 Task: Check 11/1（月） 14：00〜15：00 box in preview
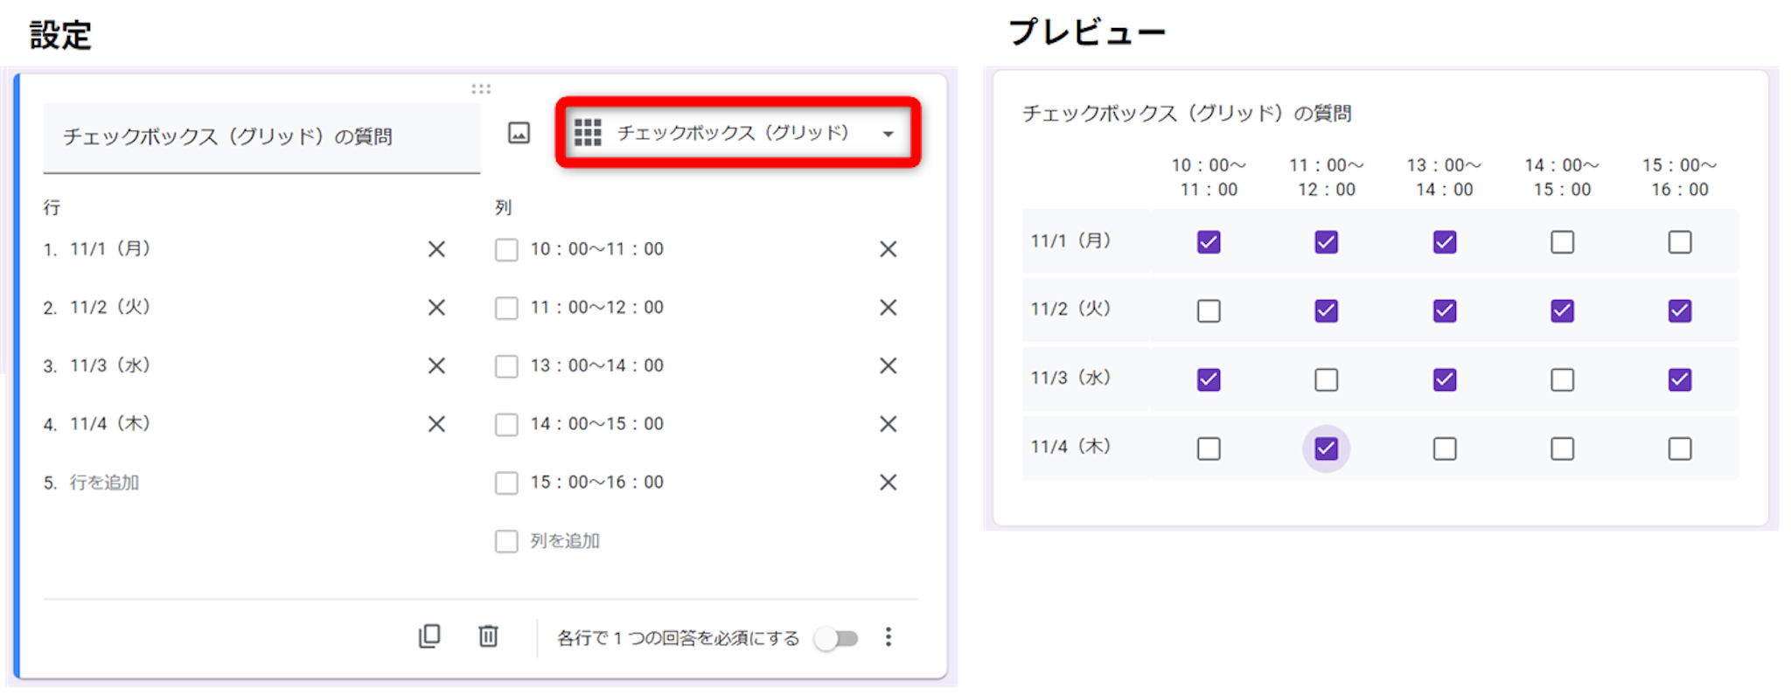pos(1562,242)
